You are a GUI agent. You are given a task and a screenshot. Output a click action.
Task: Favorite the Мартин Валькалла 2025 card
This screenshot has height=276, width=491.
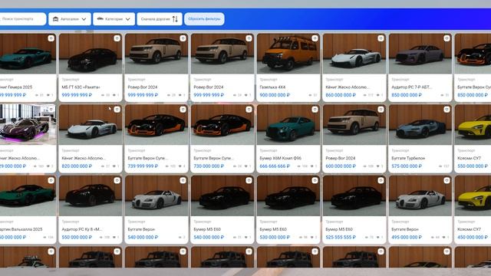(51, 180)
